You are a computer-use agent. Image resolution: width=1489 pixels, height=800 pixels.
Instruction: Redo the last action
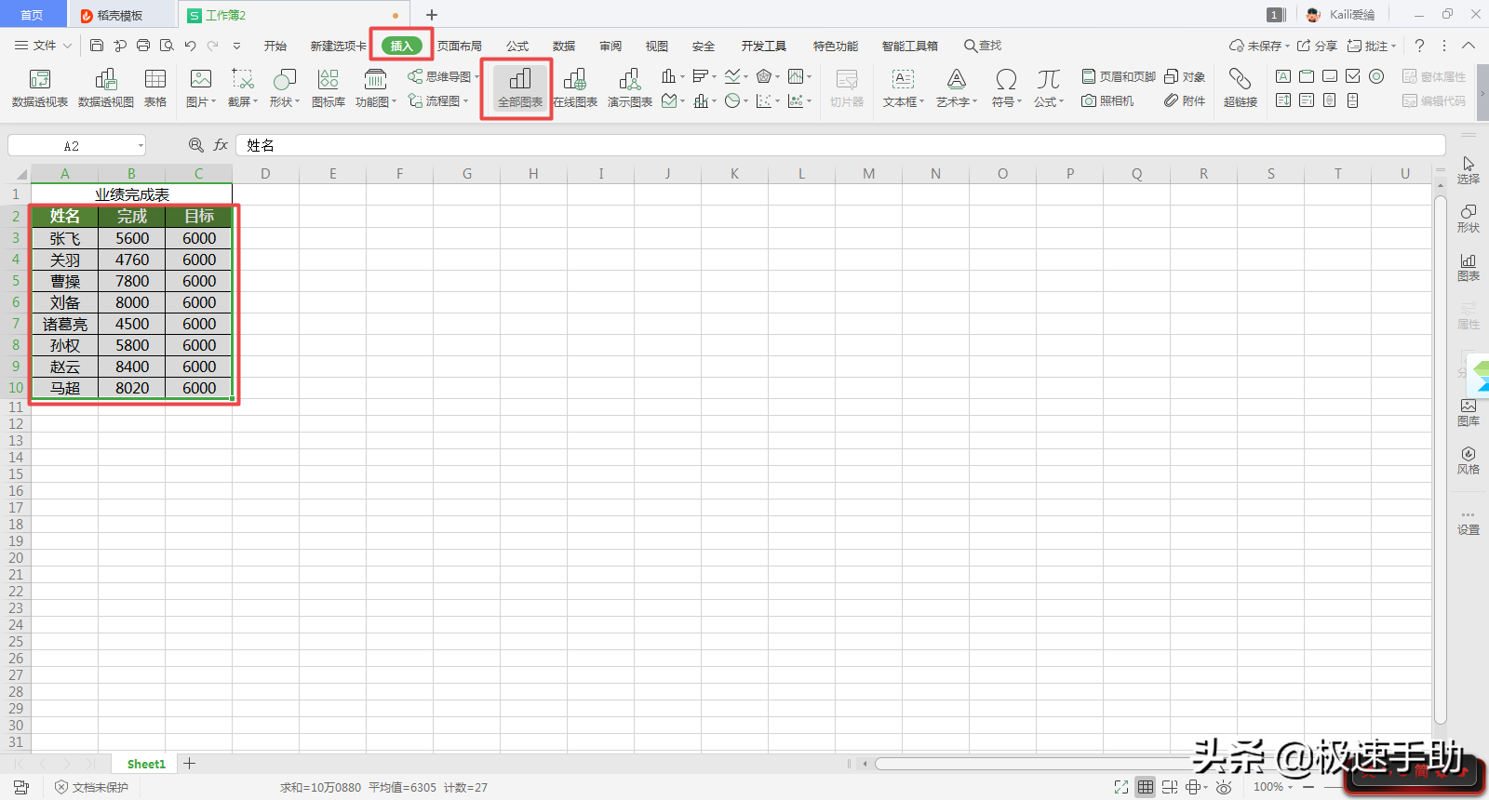[213, 46]
